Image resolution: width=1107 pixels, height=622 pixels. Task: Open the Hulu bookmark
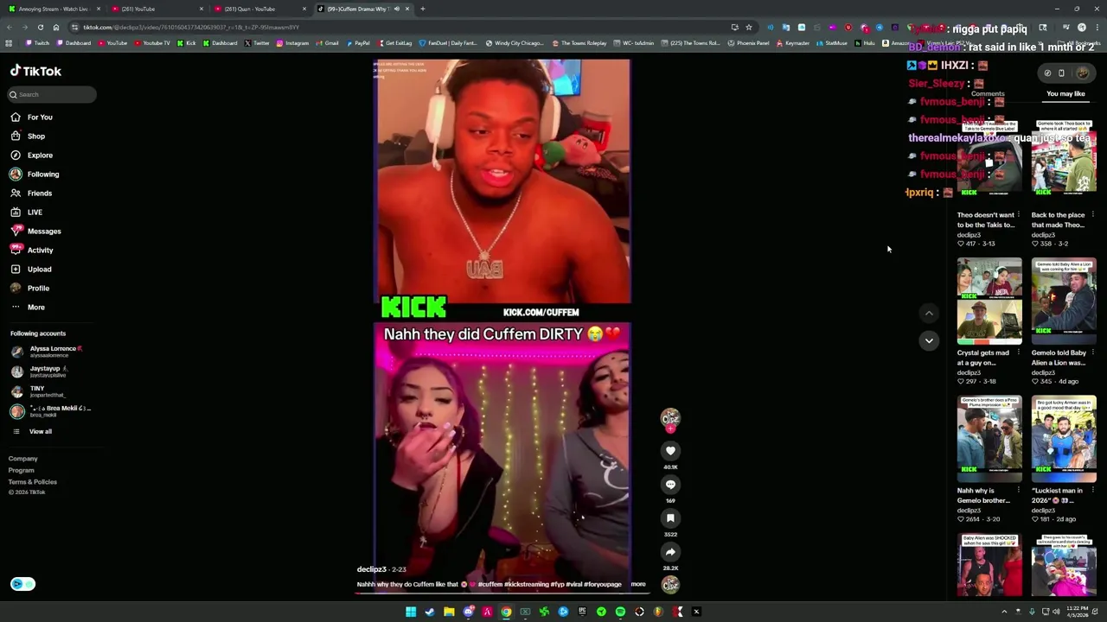867,43
